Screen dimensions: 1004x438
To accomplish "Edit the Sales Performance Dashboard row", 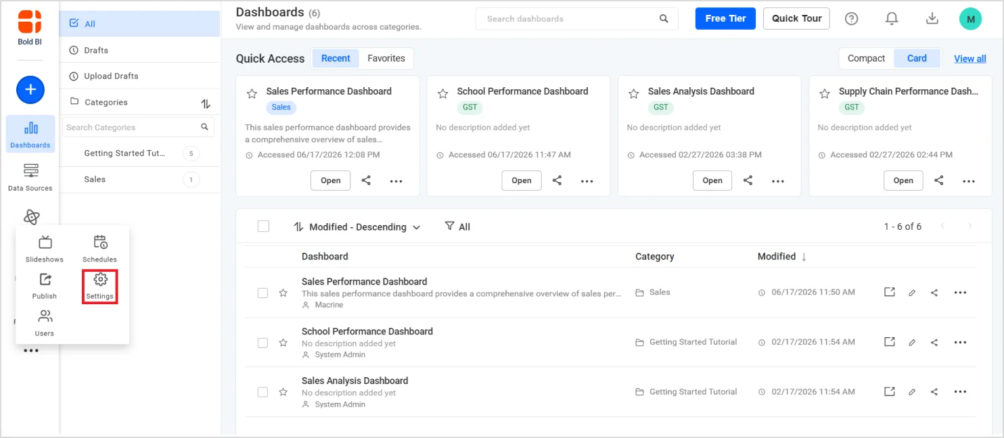I will point(912,293).
